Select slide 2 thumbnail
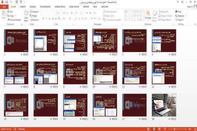 coord(46,41)
